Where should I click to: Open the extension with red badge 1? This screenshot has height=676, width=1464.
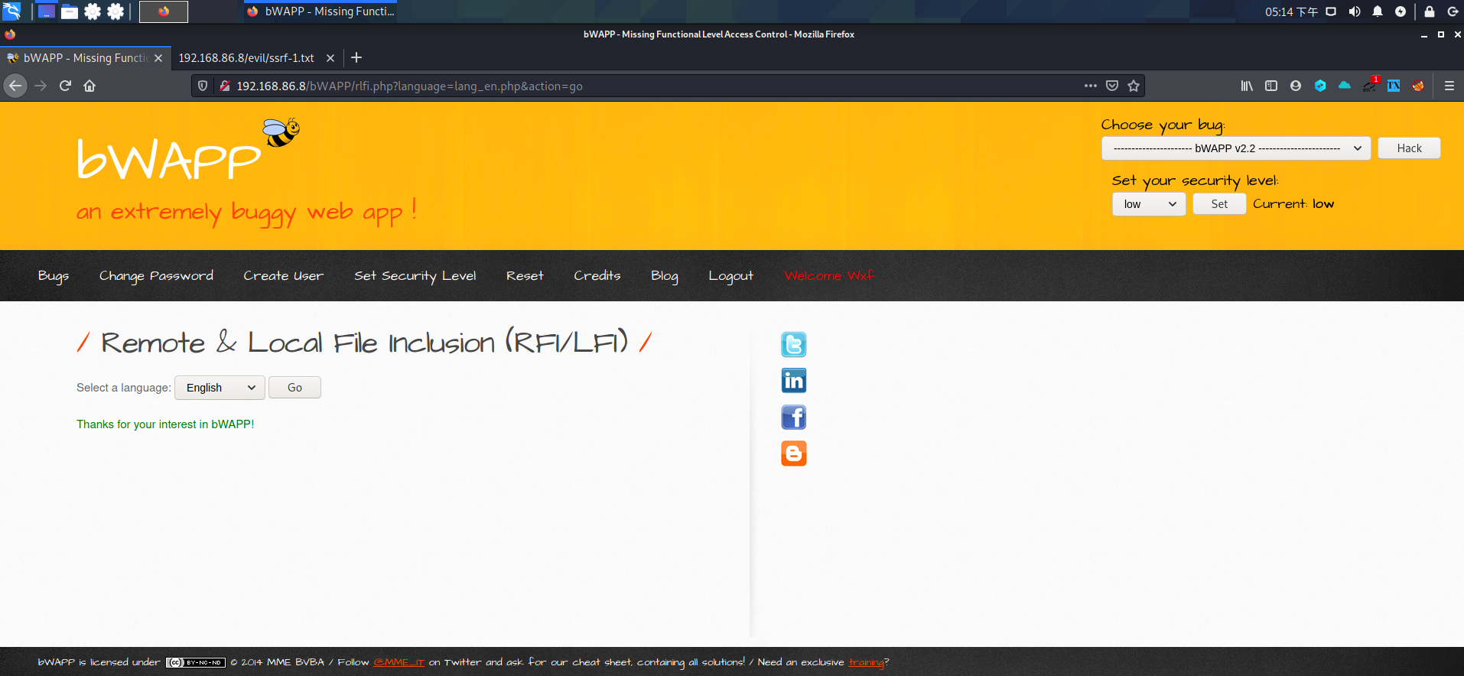(x=1370, y=85)
